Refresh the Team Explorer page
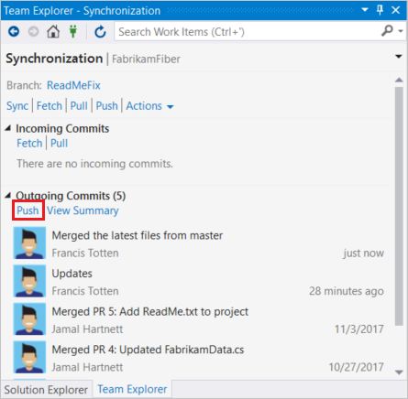This screenshot has width=408, height=399. tap(100, 32)
